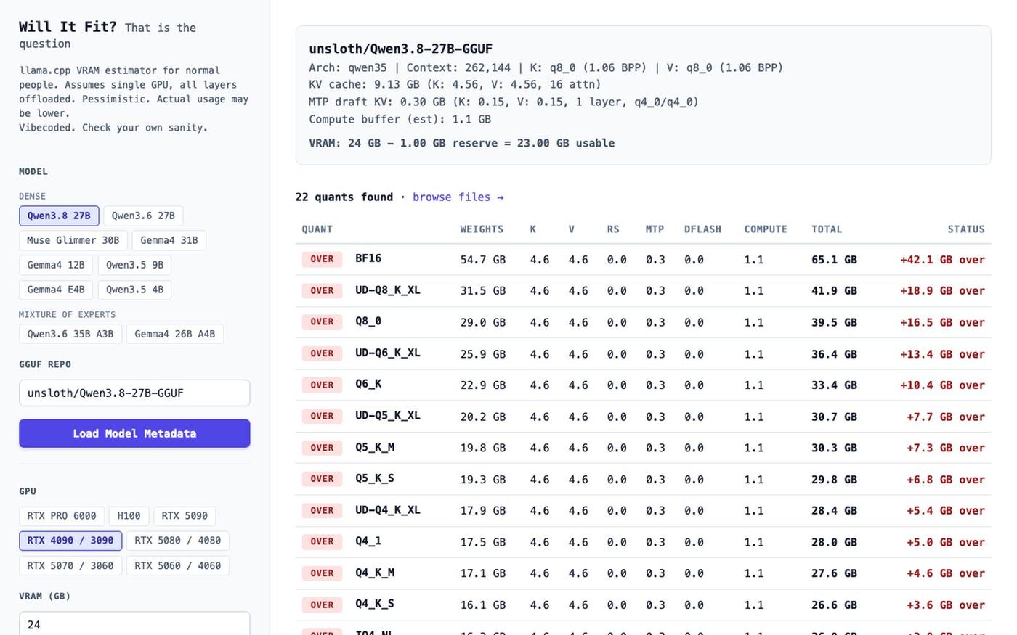Click the 33.4 GB total value
Screen dimensions: 1017x635
pos(834,385)
